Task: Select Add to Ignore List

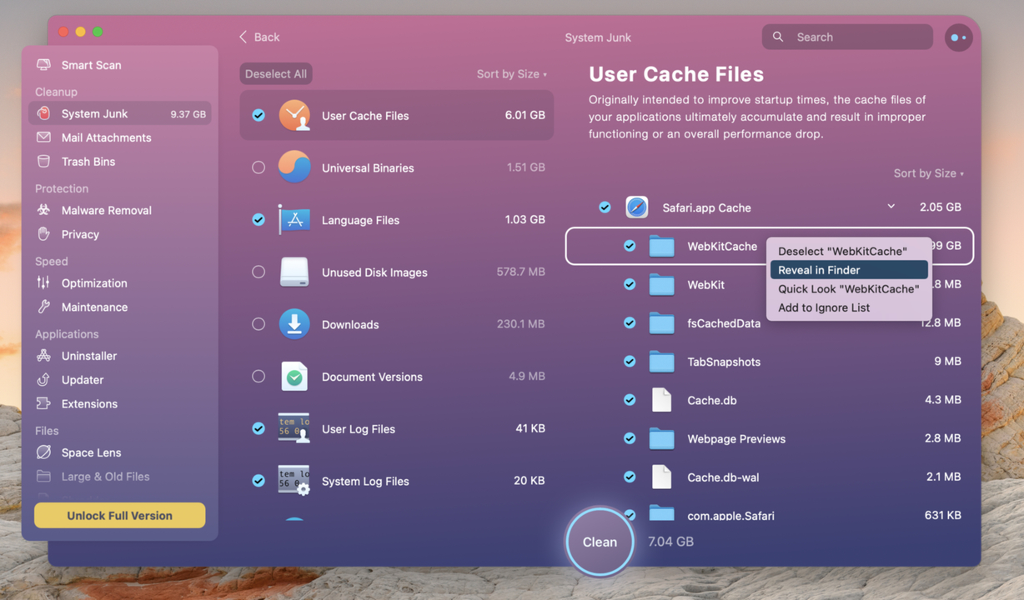Action: (849, 307)
